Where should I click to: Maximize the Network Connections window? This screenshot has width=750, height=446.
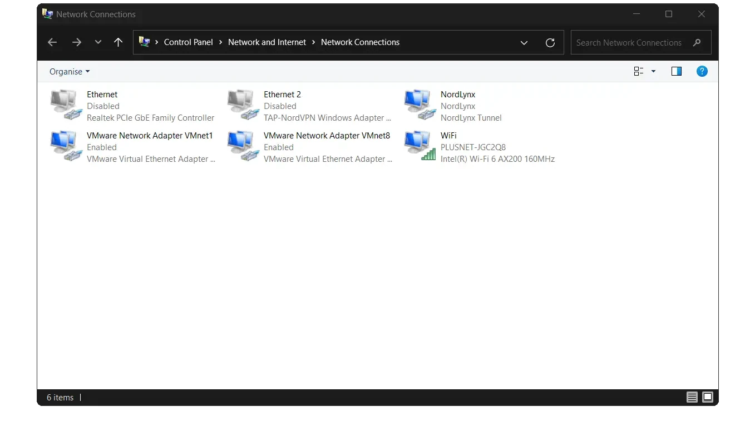pyautogui.click(x=669, y=14)
